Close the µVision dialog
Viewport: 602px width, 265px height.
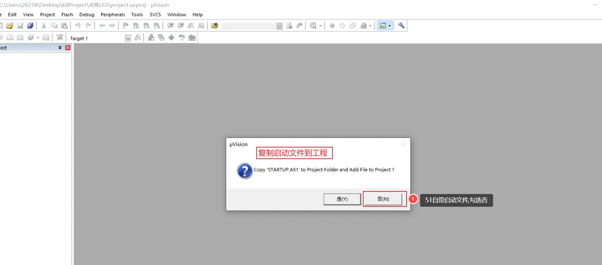coord(403,144)
